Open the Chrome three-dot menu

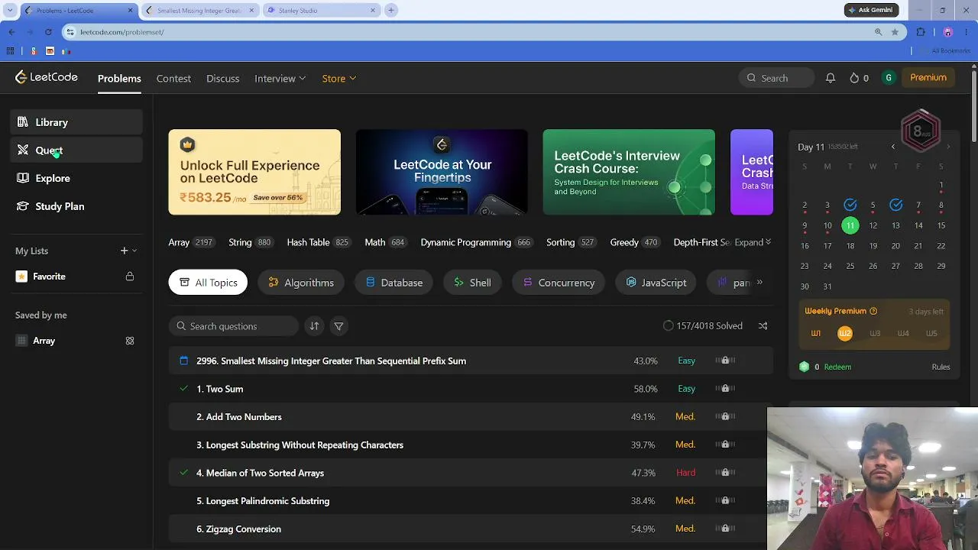[967, 32]
